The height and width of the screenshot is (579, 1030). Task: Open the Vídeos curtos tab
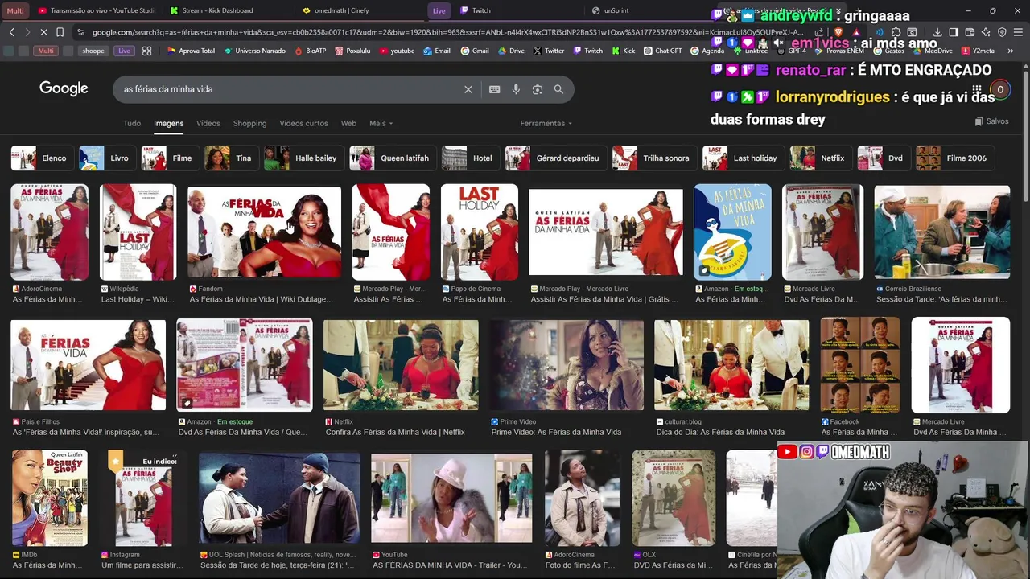point(303,123)
